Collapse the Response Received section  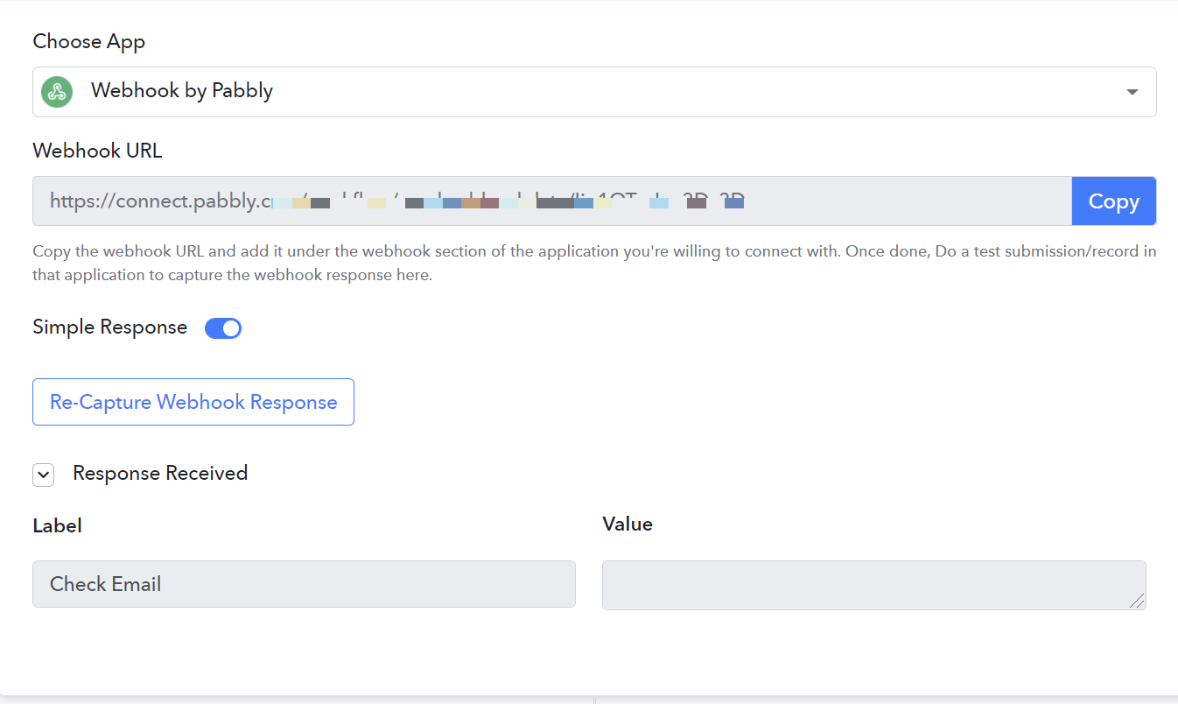tap(44, 475)
